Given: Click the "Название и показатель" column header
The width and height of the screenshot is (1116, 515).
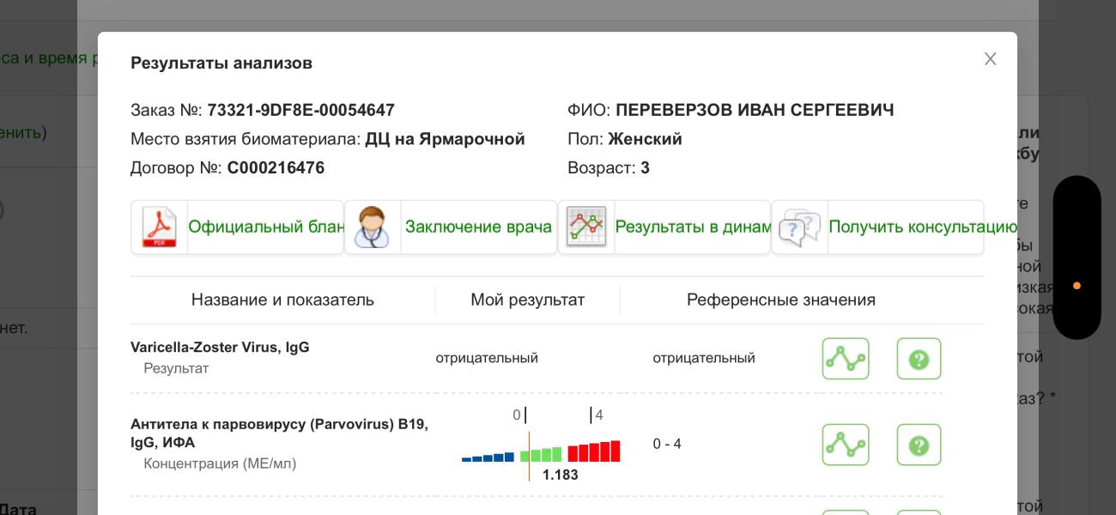Looking at the screenshot, I should tap(282, 300).
